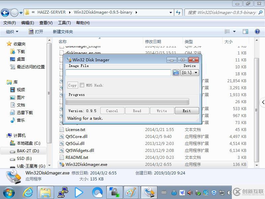Select 收藏夹 in navigation pane
This screenshot has width=265, height=199.
click(x=20, y=44)
